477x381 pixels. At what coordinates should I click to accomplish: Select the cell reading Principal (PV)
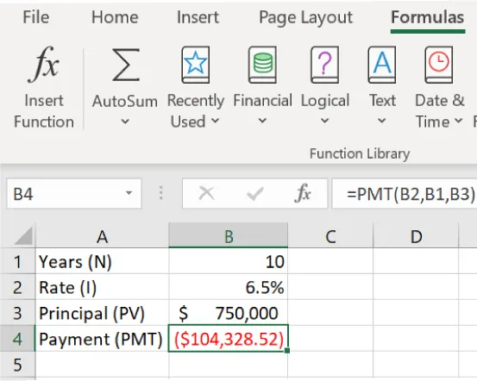(x=102, y=313)
